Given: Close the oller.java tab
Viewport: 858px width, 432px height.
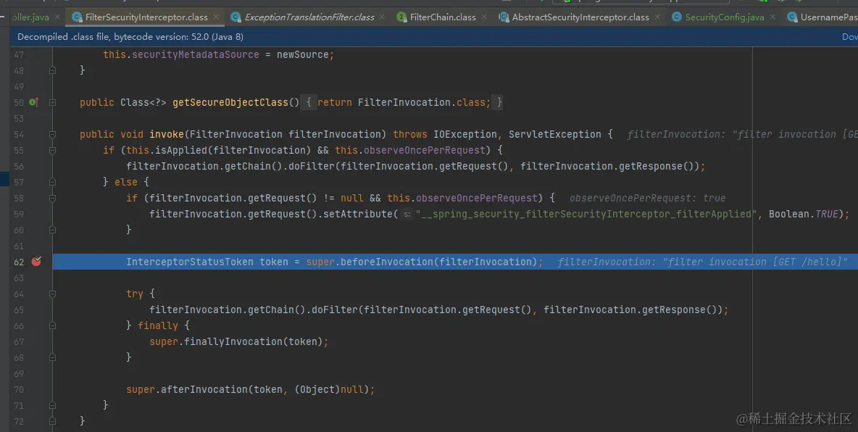Looking at the screenshot, I should click(x=57, y=17).
